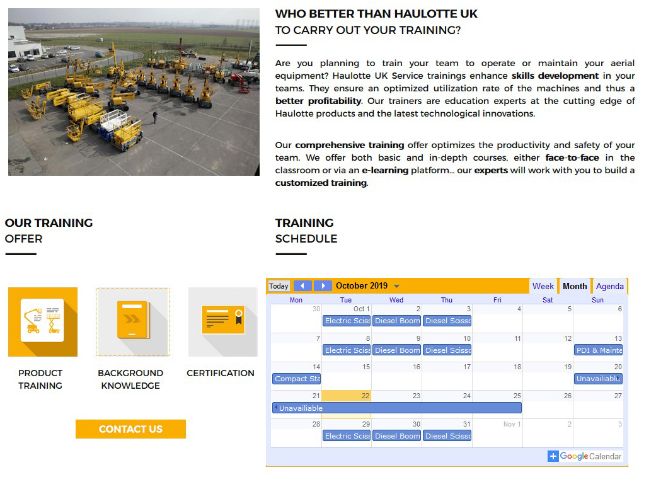The image size is (656, 482).
Task: Click the Sun column header
Action: pos(598,300)
